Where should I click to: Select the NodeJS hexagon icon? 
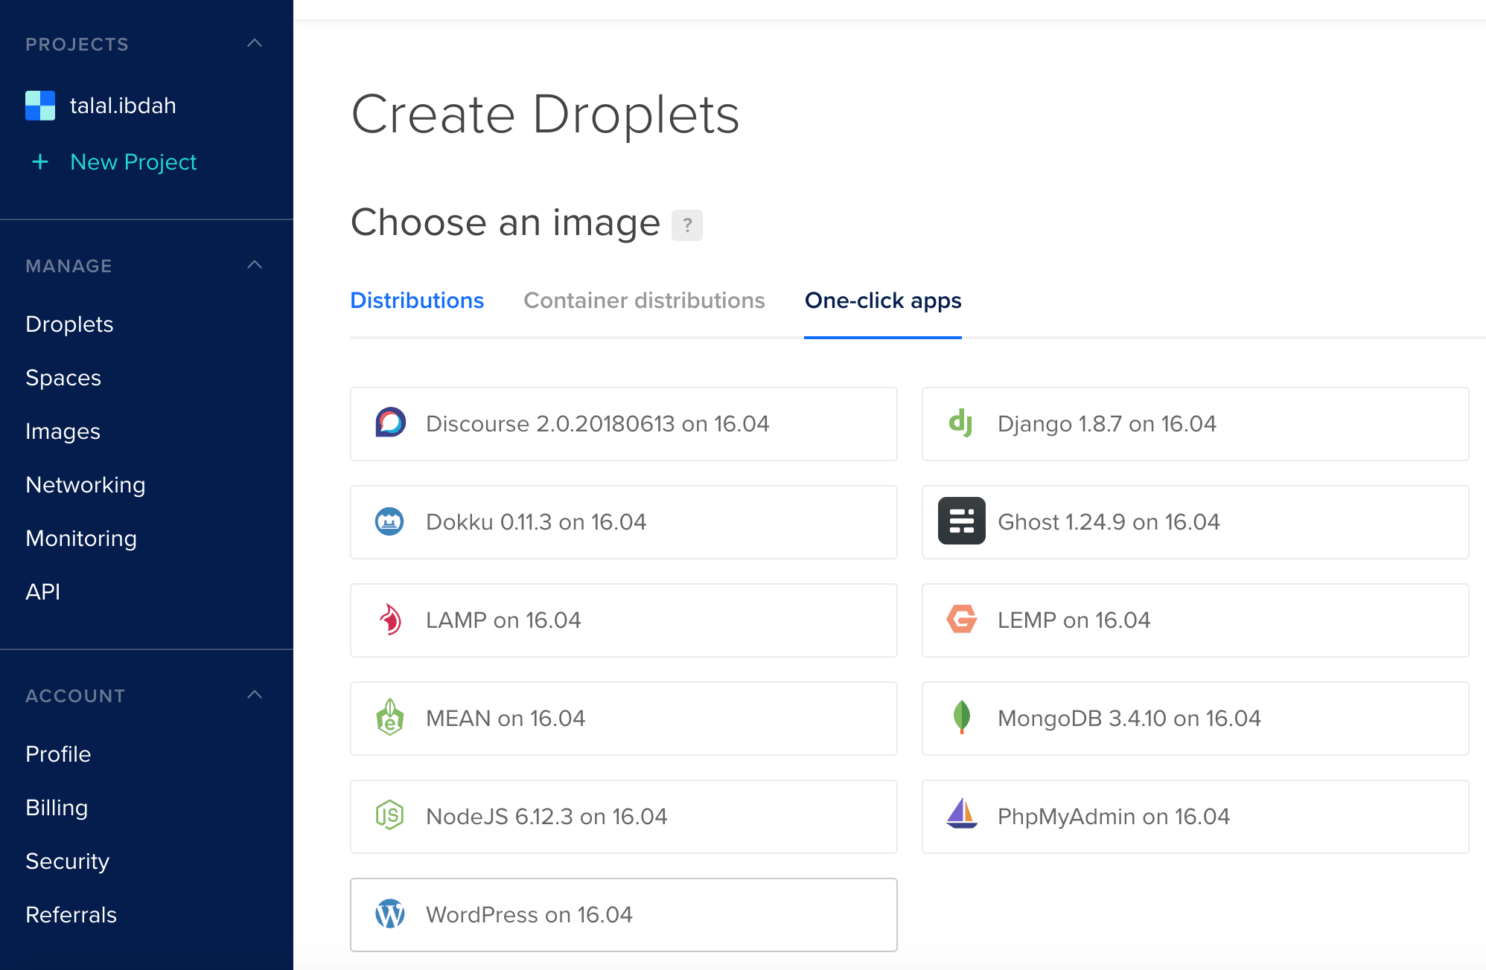click(x=389, y=815)
